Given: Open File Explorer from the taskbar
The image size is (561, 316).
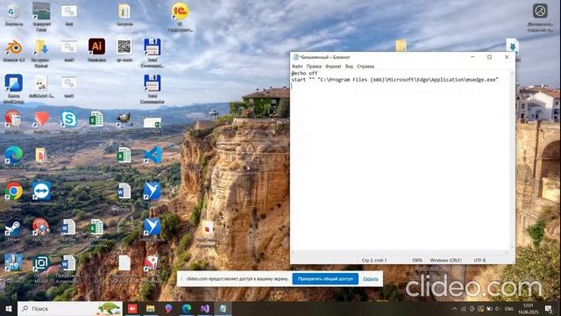Looking at the screenshot, I should [x=150, y=308].
